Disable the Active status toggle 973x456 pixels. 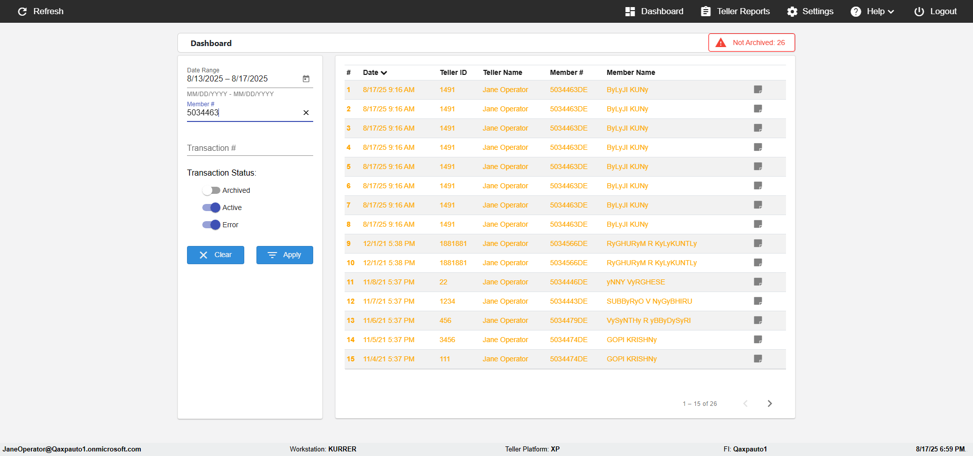coord(211,208)
